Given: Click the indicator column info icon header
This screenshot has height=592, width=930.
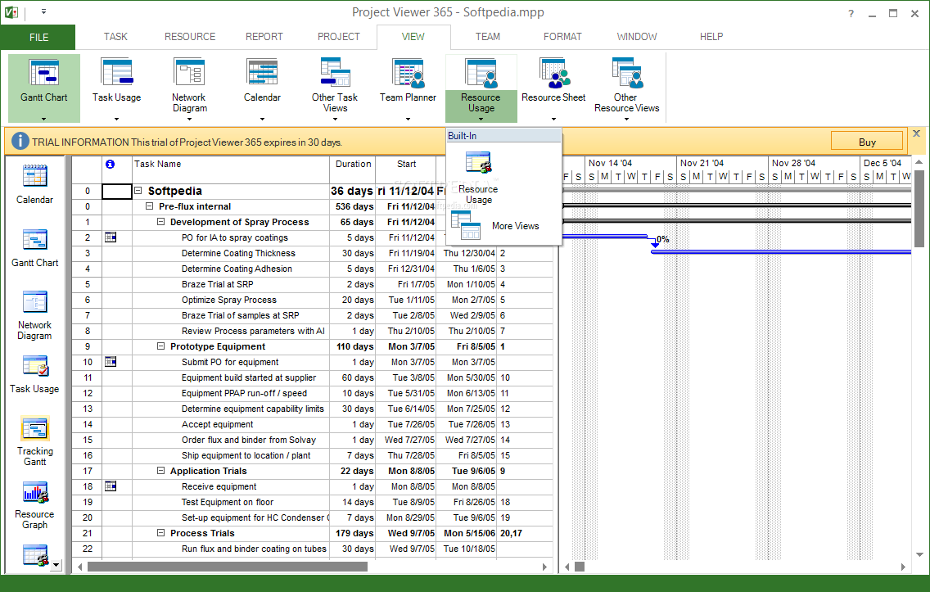Looking at the screenshot, I should [110, 165].
